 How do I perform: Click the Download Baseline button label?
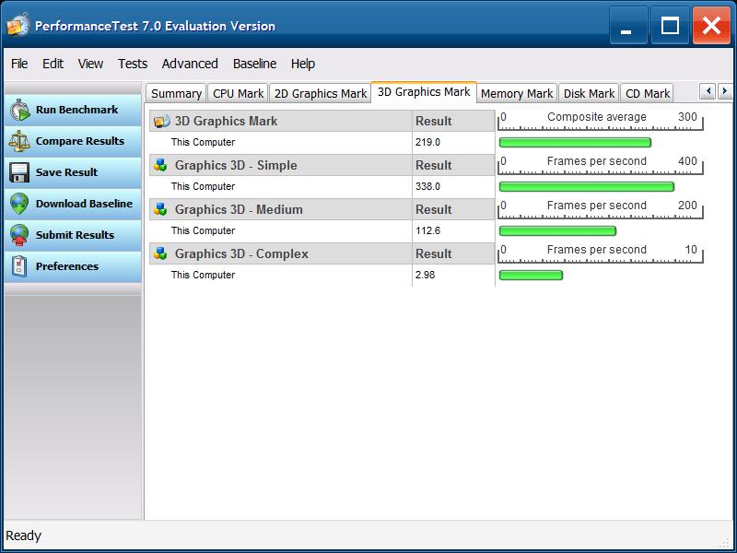click(84, 204)
